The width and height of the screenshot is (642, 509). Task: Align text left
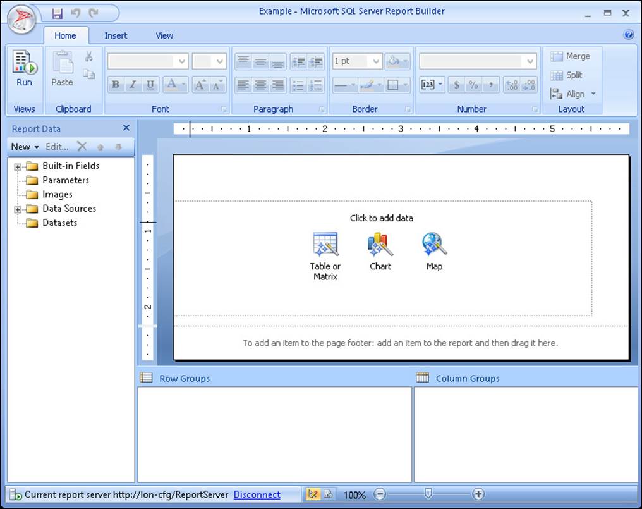[x=243, y=85]
